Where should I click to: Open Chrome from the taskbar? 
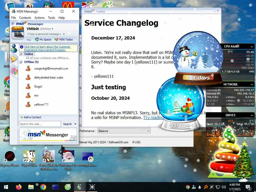click(x=43, y=187)
